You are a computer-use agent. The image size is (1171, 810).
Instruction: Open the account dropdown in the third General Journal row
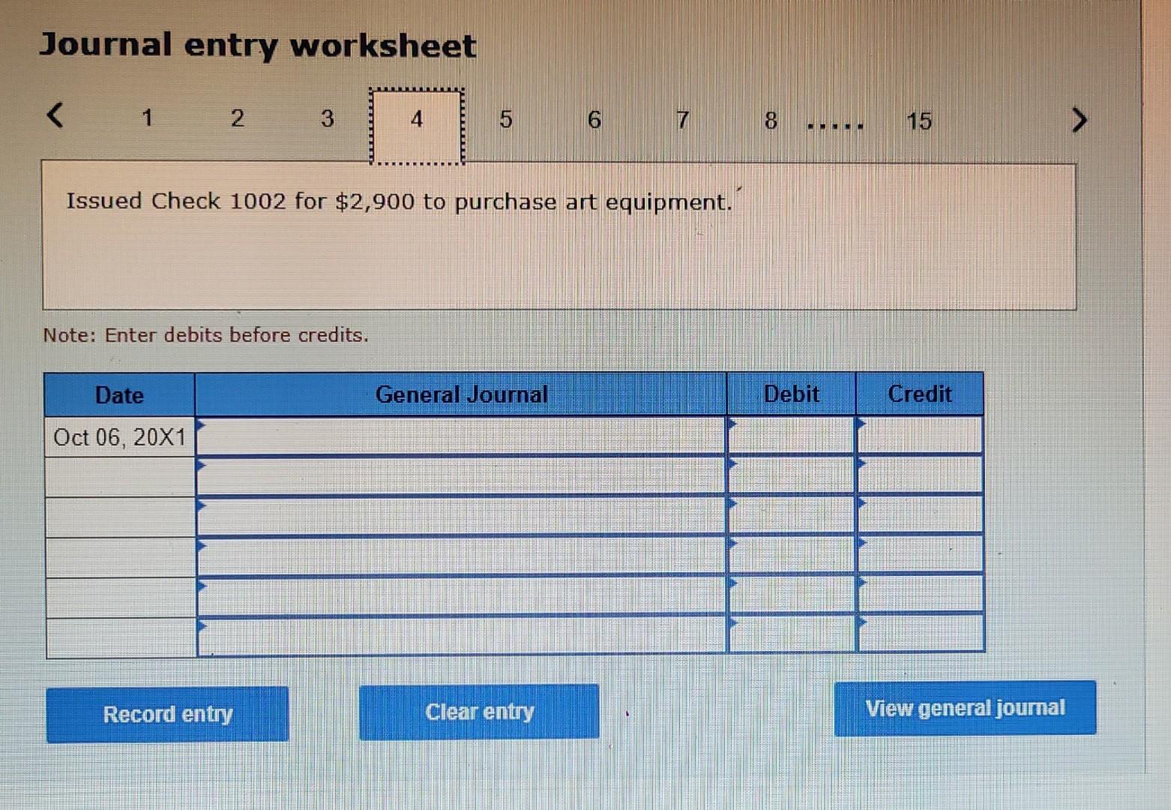tap(202, 504)
